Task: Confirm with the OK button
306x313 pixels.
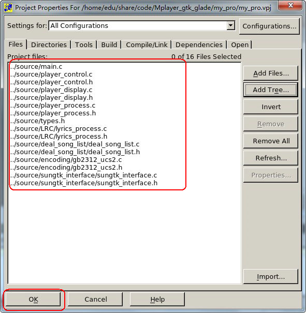Action: [x=33, y=299]
